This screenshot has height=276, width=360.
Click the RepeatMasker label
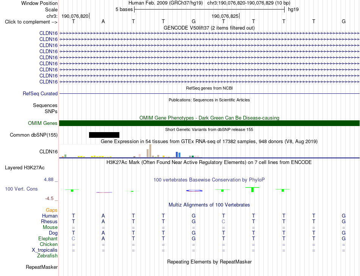click(x=42, y=267)
